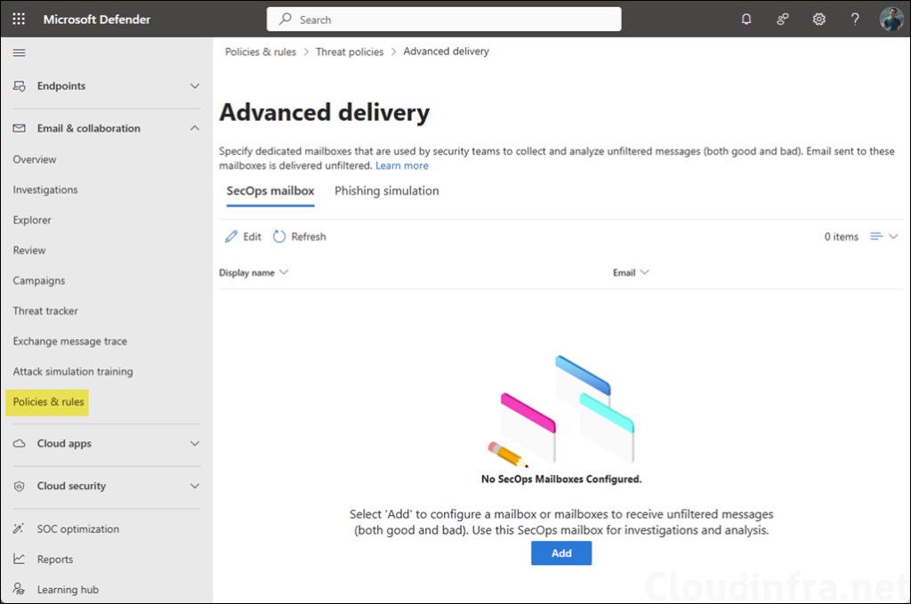Expand the Cloud apps section
911x604 pixels.
195,443
